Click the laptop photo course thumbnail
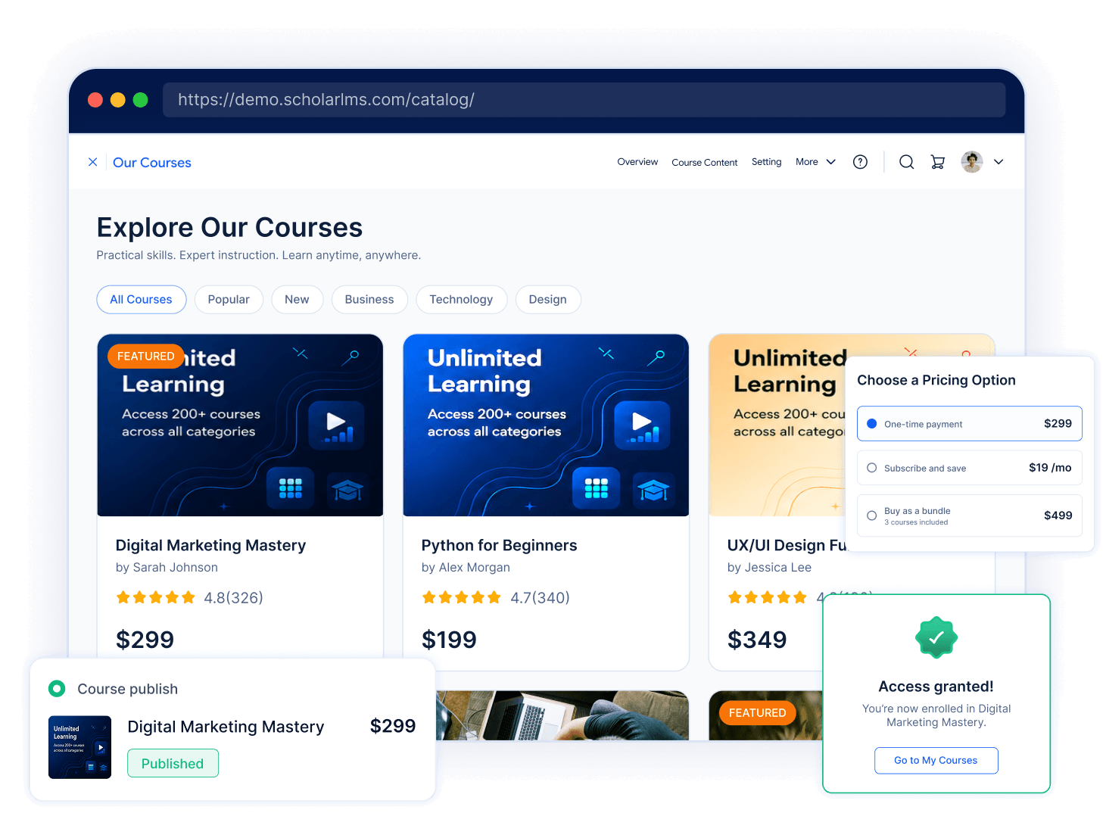This screenshot has width=1106, height=813. click(x=562, y=715)
